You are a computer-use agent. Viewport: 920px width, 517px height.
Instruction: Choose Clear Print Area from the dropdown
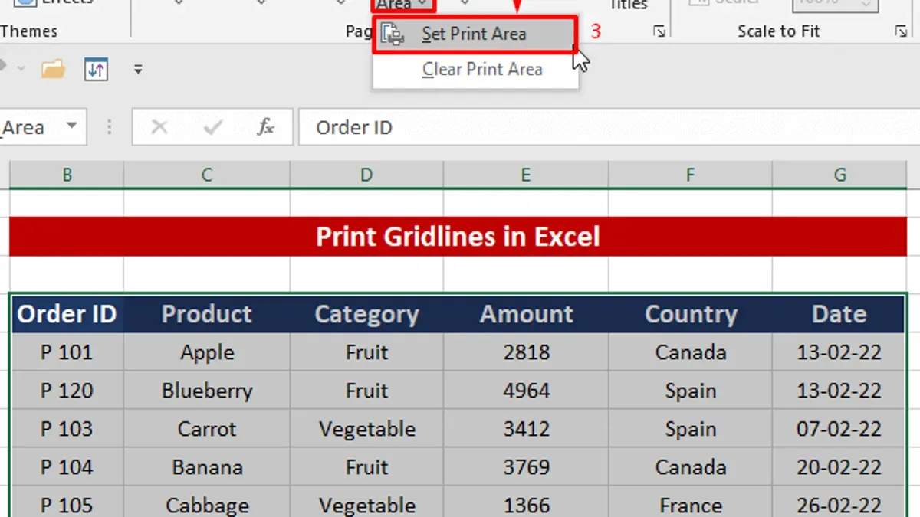(475, 70)
